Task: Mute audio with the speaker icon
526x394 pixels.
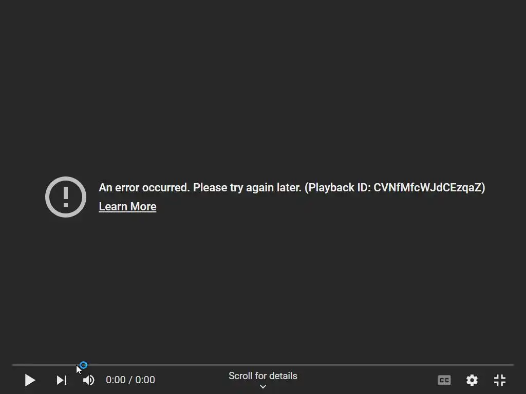Action: point(89,380)
